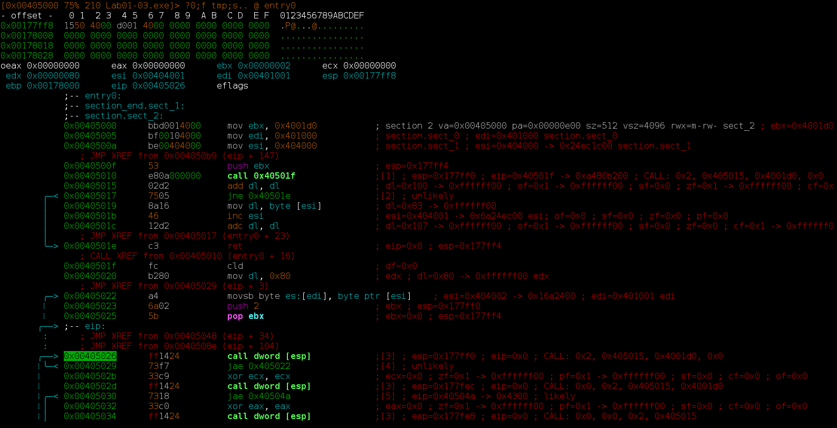The height and width of the screenshot is (428, 837).
Task: Click JMP XREF from 0x00405048 comment
Action: click(x=177, y=336)
